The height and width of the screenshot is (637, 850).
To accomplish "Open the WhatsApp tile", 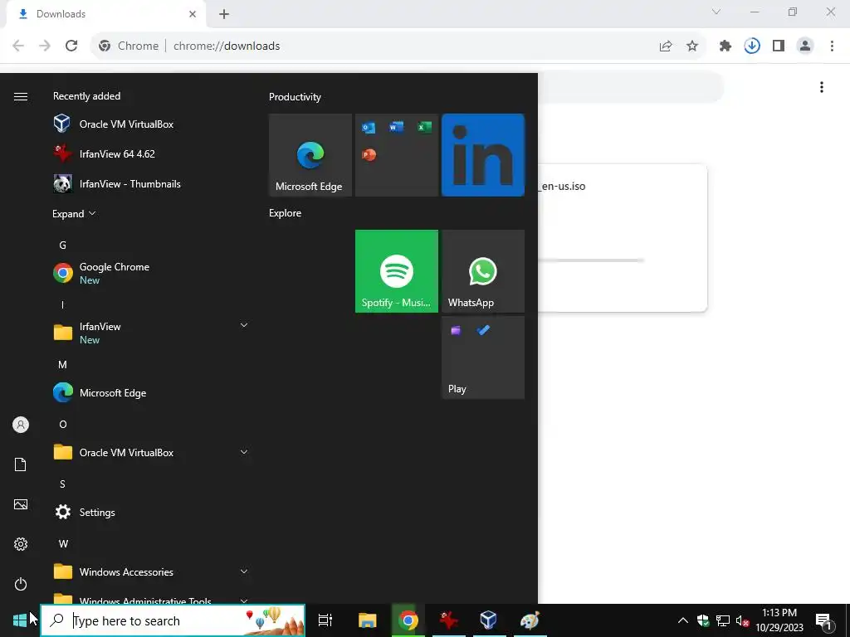I will coord(483,271).
